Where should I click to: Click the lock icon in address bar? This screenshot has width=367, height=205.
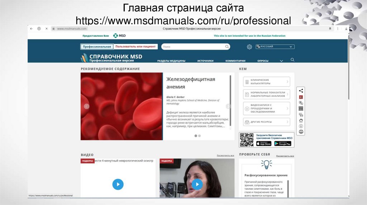click(53, 29)
